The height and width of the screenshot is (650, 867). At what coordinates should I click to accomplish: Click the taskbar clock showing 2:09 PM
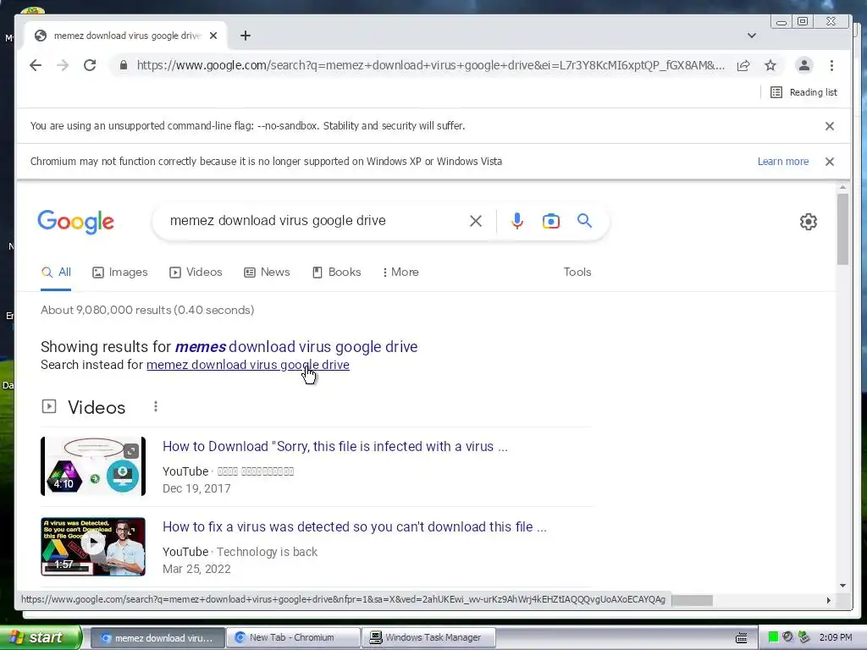click(x=836, y=637)
